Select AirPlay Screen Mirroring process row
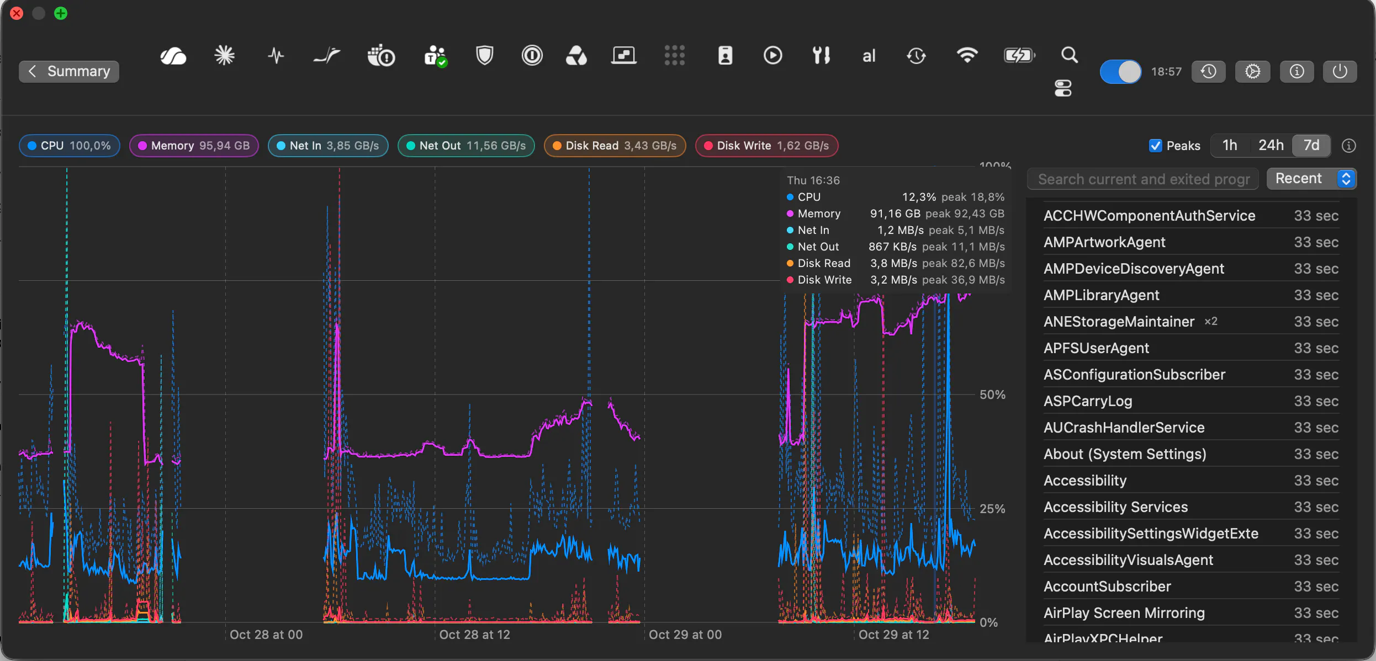Screen dimensions: 1376x661 1191,613
